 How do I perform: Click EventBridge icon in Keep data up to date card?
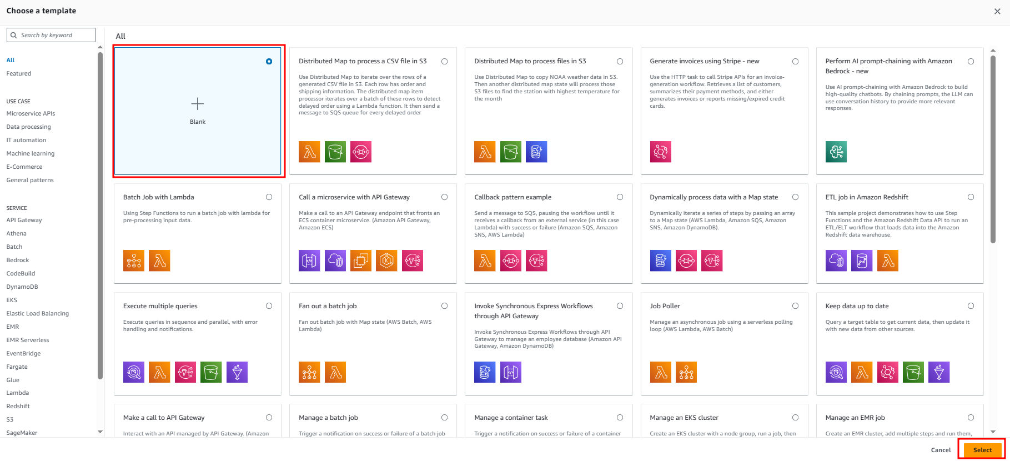[888, 372]
